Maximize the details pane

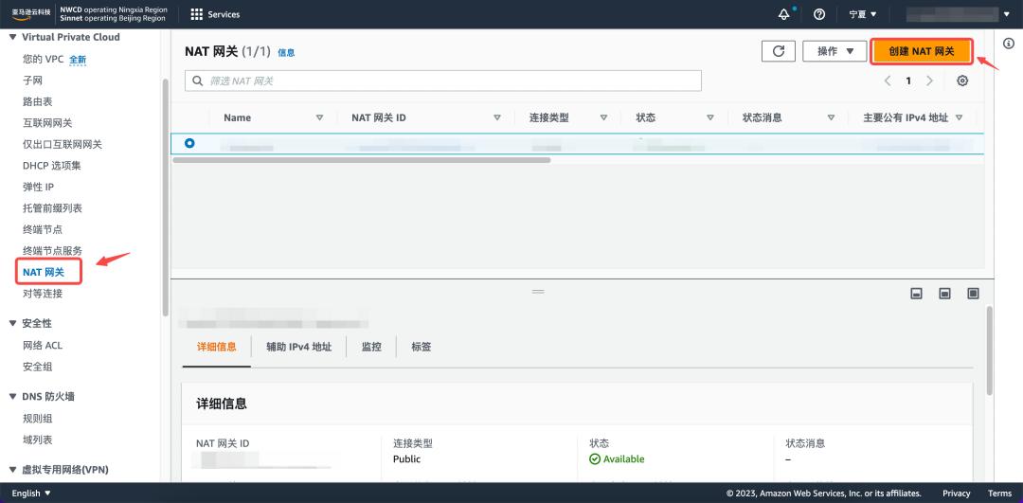click(974, 294)
